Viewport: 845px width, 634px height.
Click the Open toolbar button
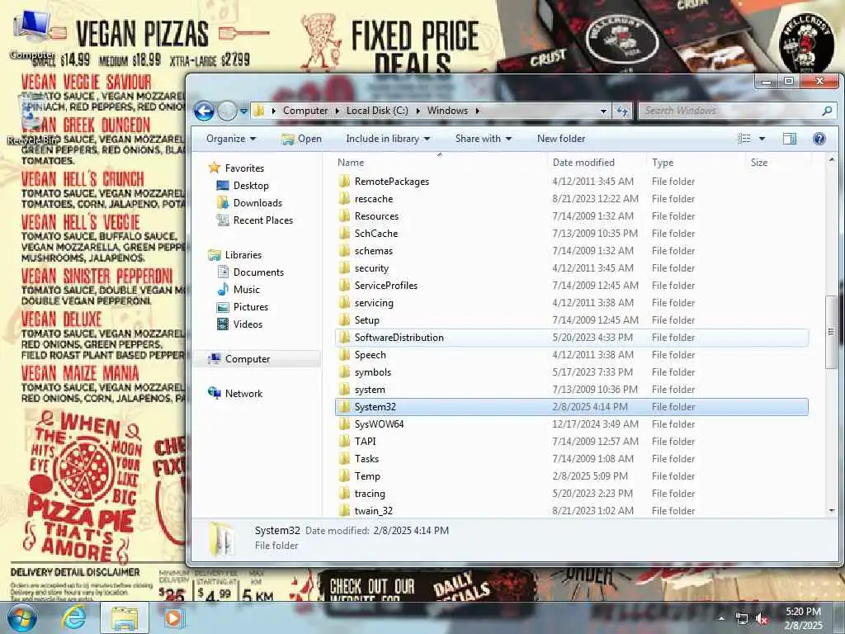(302, 139)
